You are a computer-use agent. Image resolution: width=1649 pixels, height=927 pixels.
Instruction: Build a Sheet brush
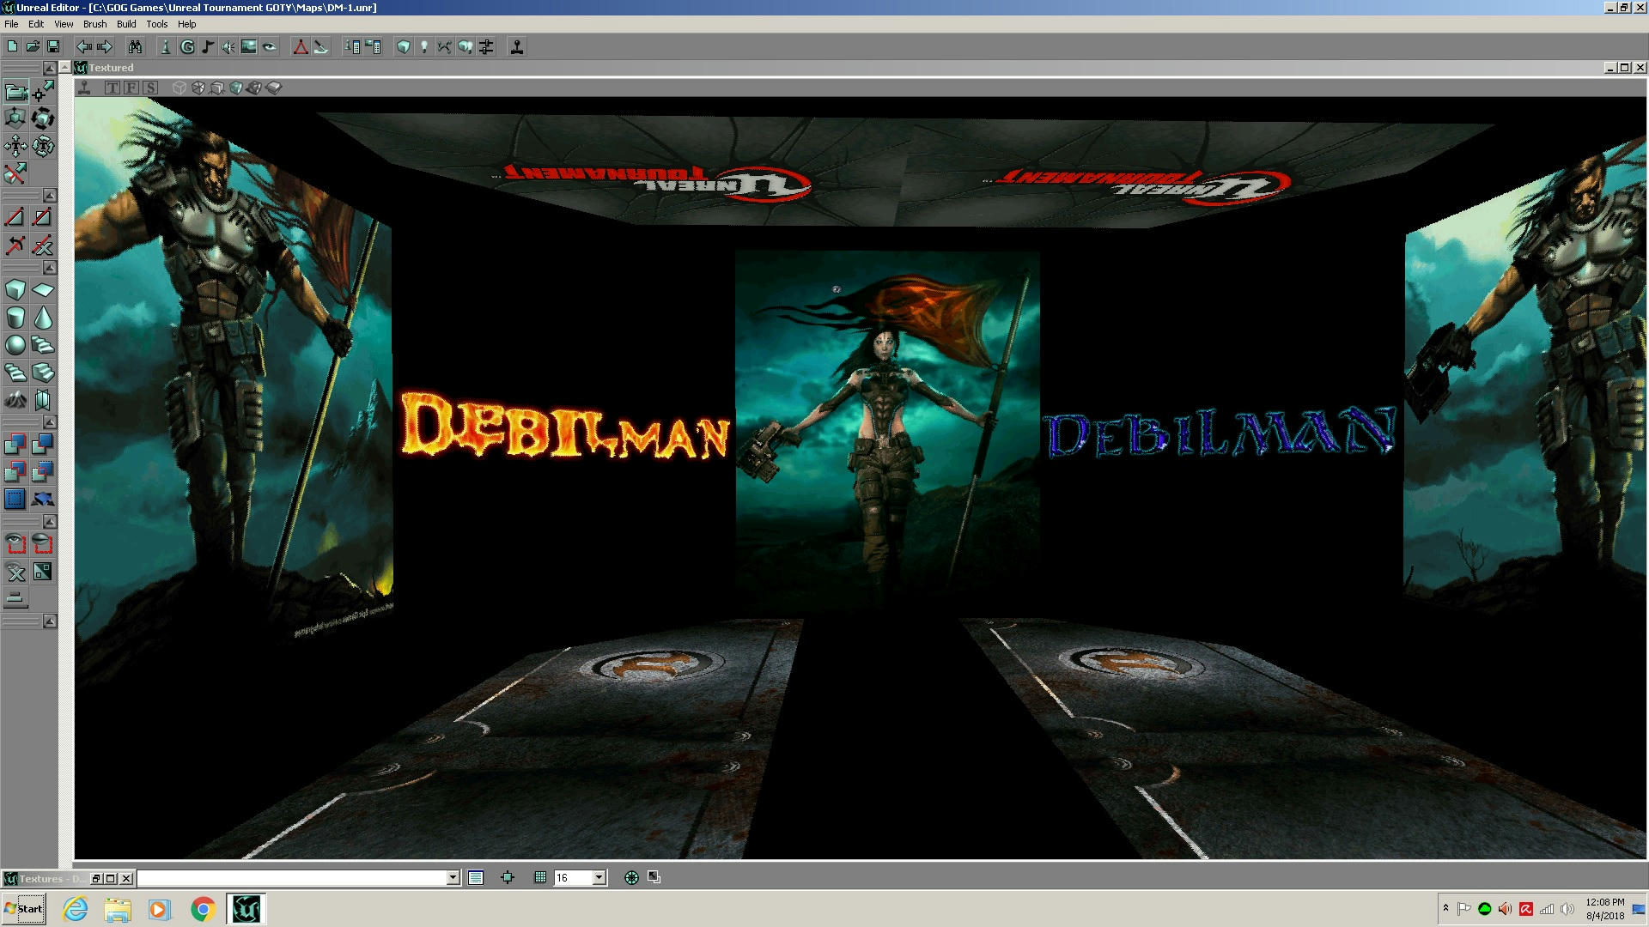(43, 290)
